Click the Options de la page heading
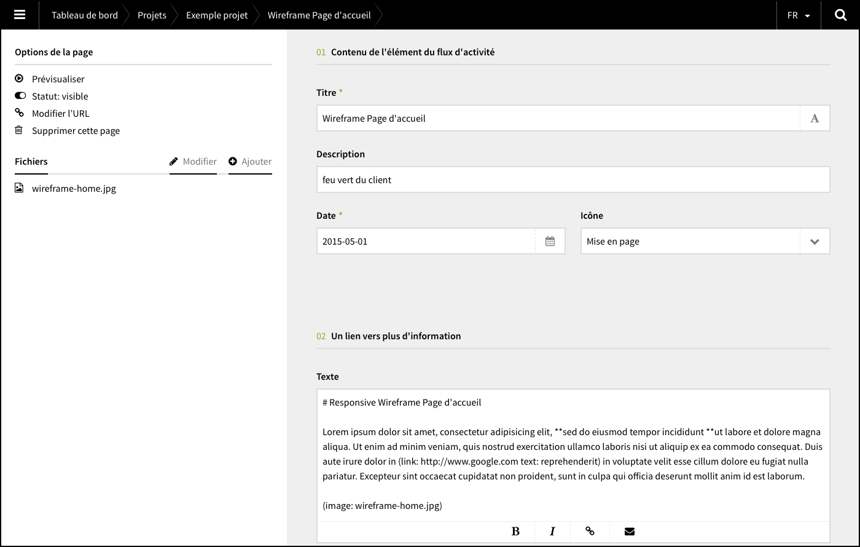860x547 pixels. point(54,52)
